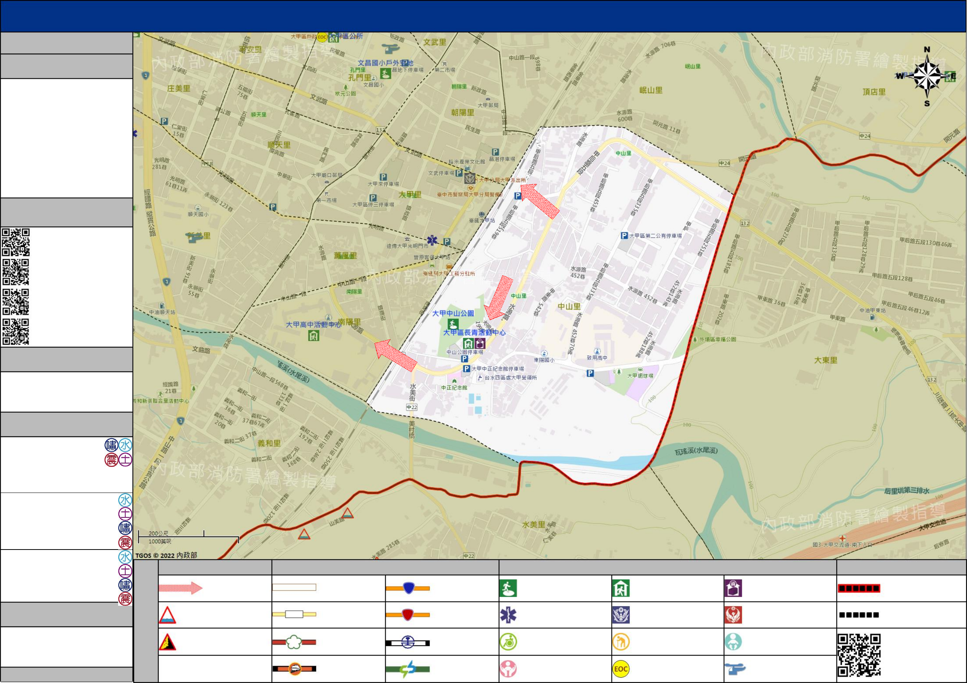Viewport: 967px width, 683px height.
Task: Click the police badge marker at 大甲分局
Action: [x=470, y=178]
